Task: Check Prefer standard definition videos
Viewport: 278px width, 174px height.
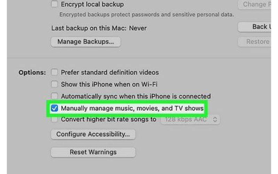Action: (x=54, y=72)
